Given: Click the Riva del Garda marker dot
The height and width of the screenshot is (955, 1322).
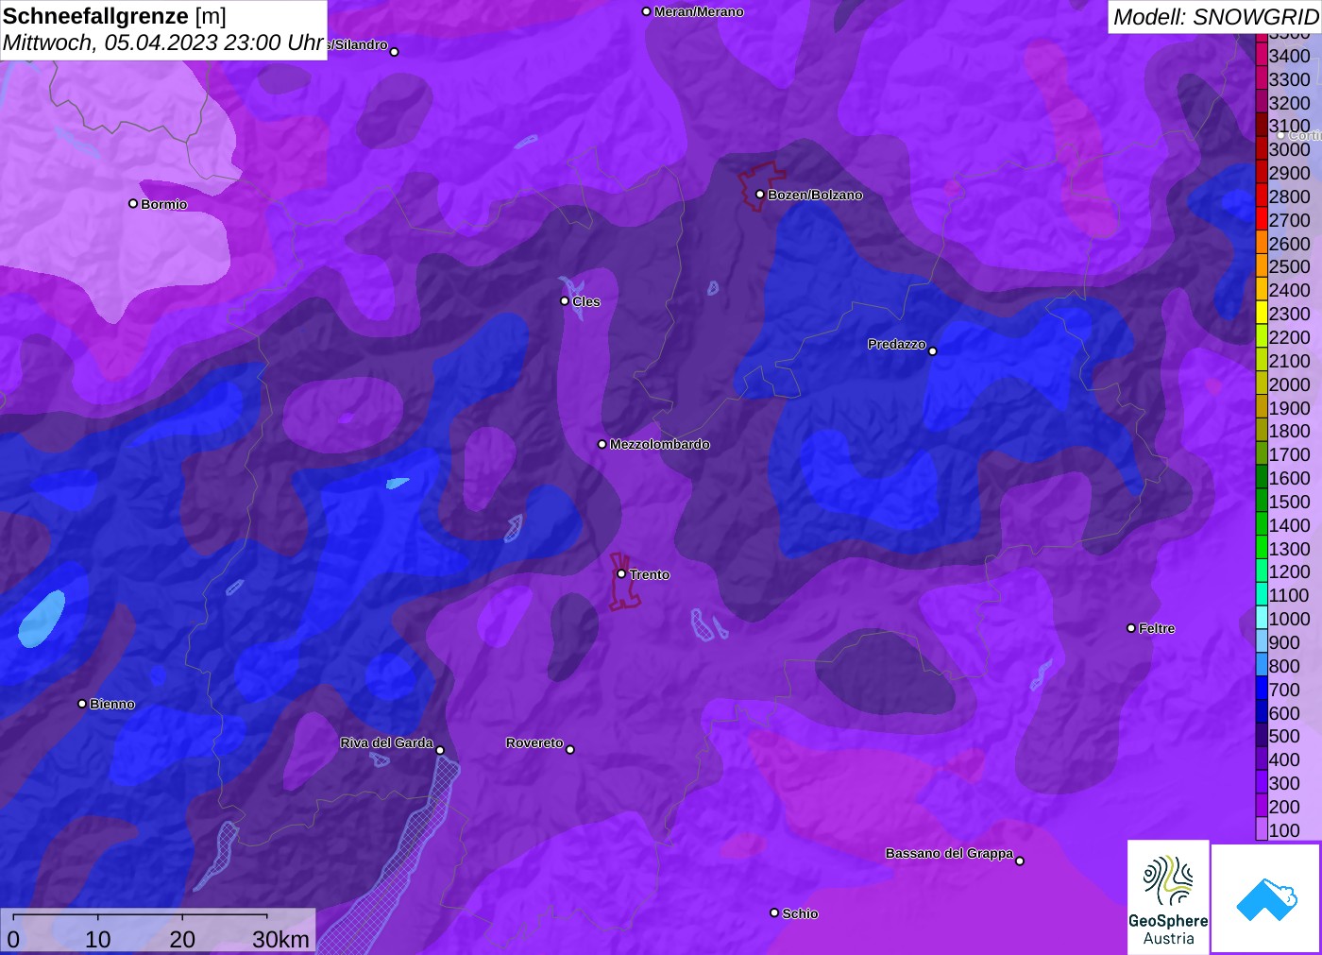Looking at the screenshot, I should tap(440, 750).
